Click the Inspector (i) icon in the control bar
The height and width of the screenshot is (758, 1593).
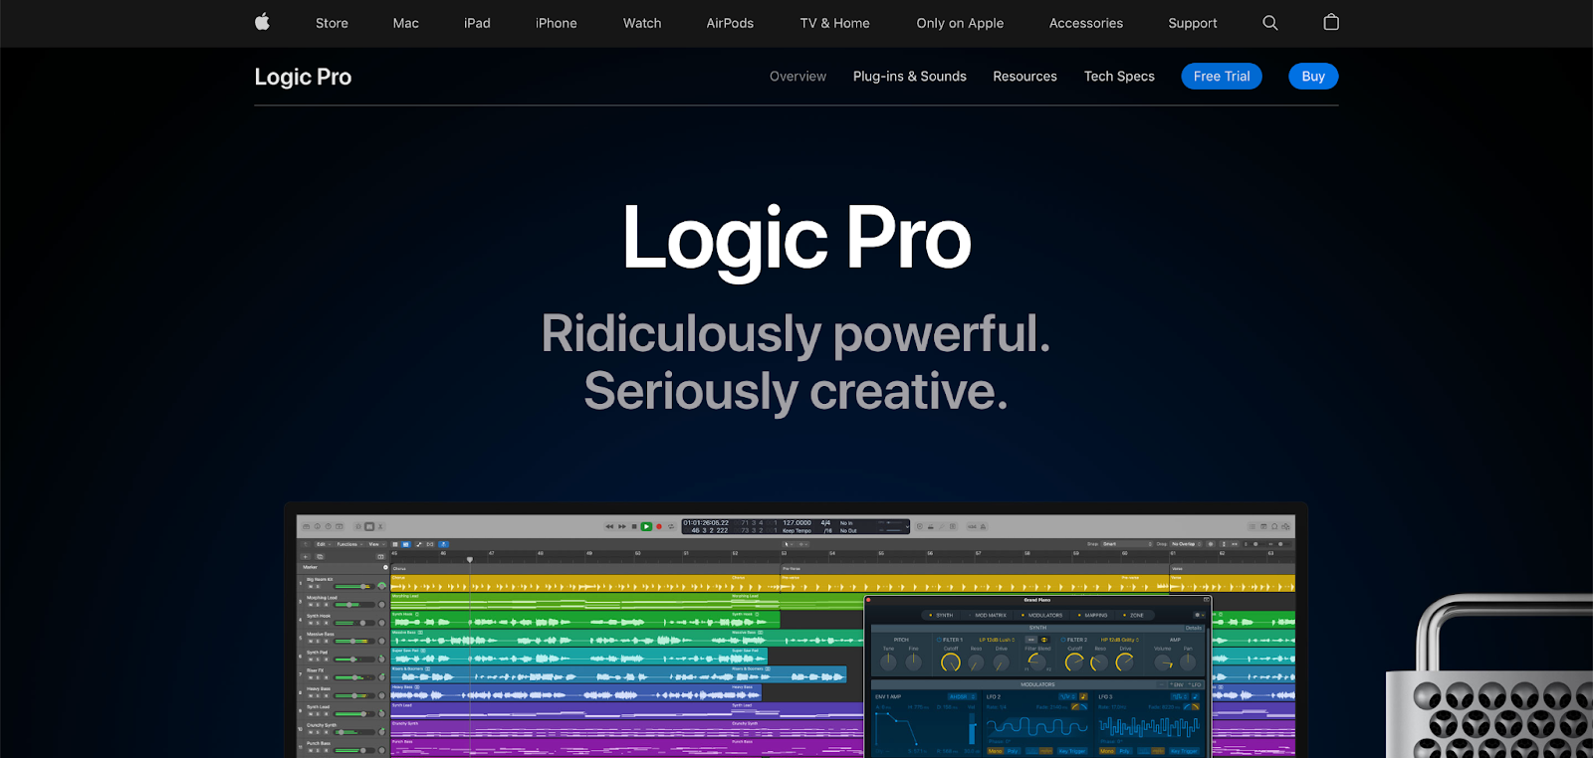click(x=318, y=526)
